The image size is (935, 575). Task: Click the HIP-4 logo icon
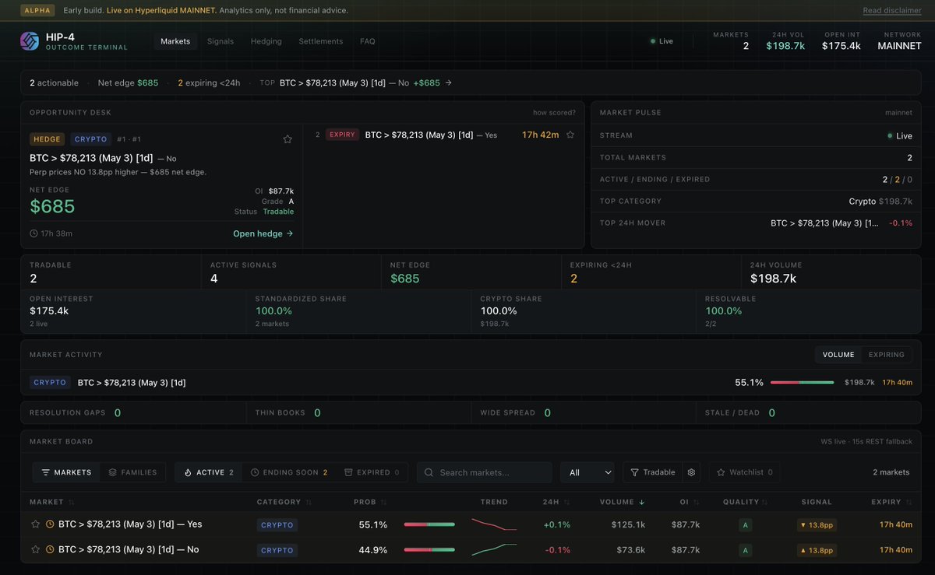coord(30,41)
